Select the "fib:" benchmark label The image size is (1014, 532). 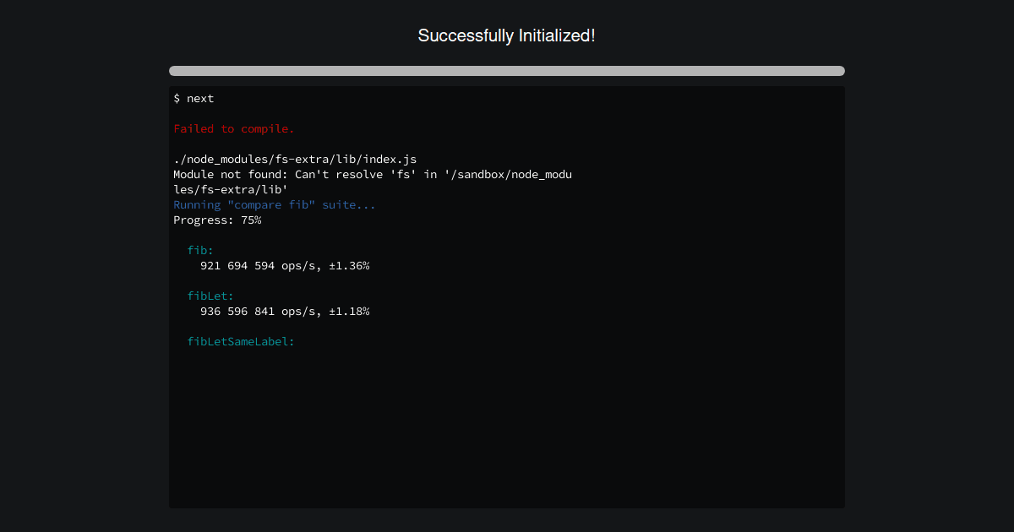[x=199, y=250]
